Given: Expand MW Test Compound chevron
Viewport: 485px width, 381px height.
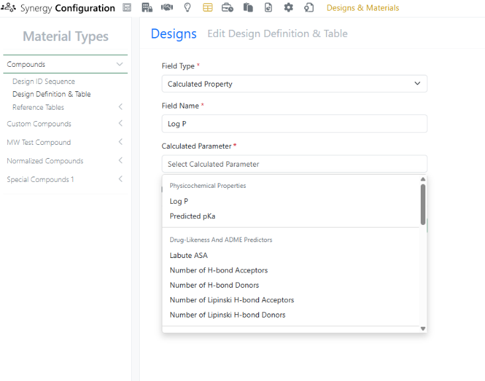Looking at the screenshot, I should (121, 142).
